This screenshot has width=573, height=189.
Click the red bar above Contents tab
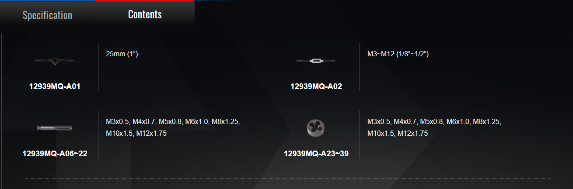[x=145, y=1]
